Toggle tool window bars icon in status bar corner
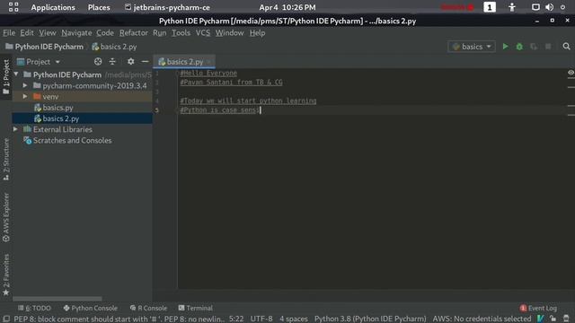 pyautogui.click(x=6, y=319)
